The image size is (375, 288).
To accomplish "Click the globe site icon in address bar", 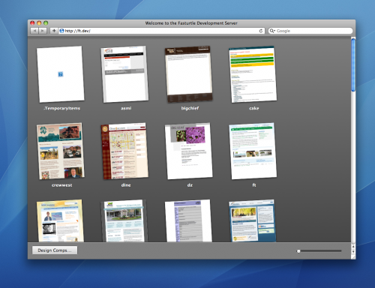I will [61, 31].
